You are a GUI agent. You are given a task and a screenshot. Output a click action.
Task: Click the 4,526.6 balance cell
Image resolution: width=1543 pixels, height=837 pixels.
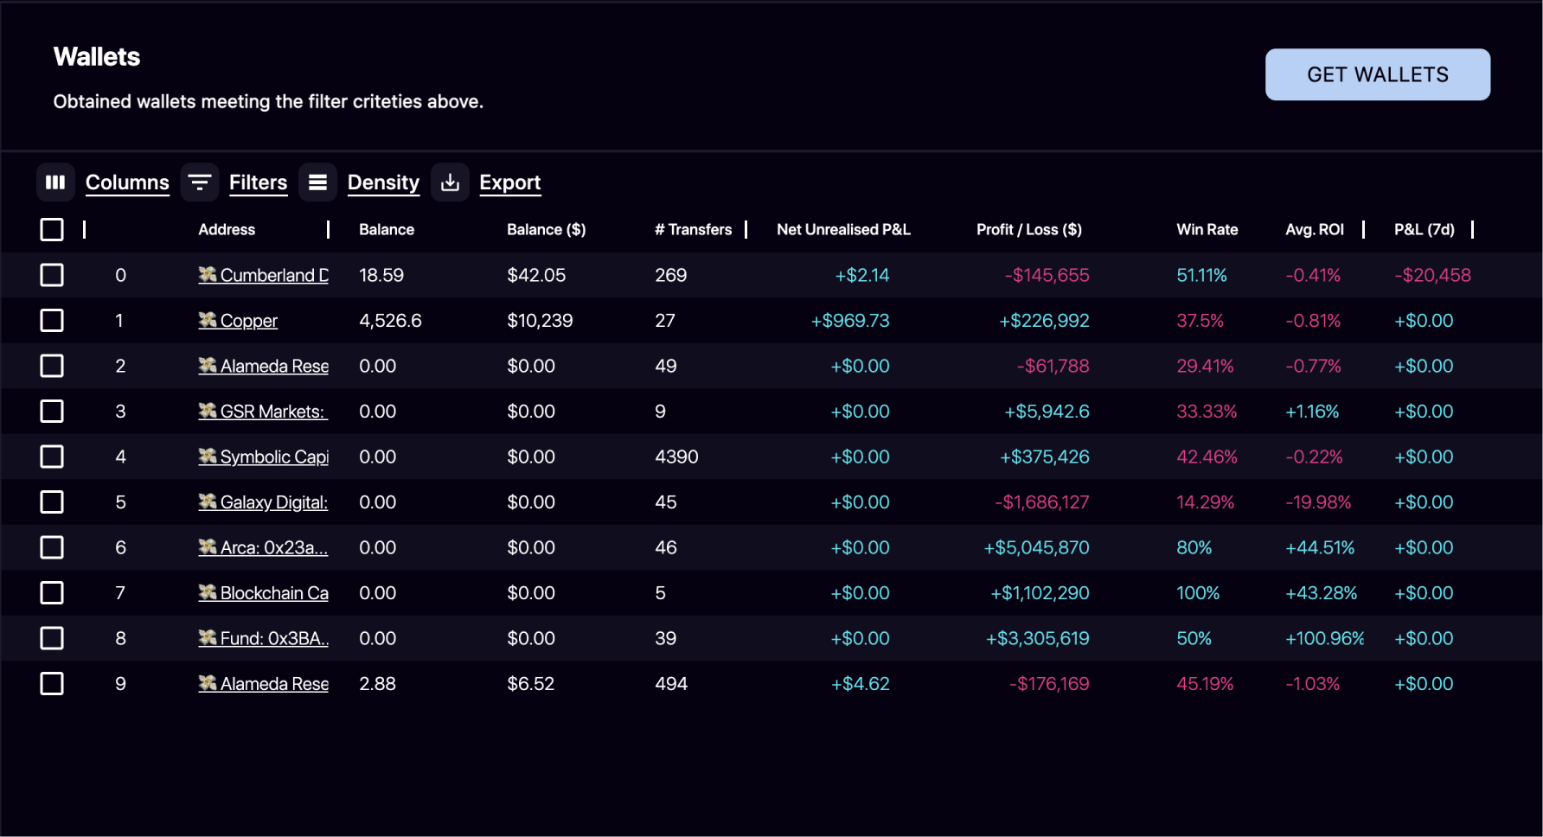point(390,321)
